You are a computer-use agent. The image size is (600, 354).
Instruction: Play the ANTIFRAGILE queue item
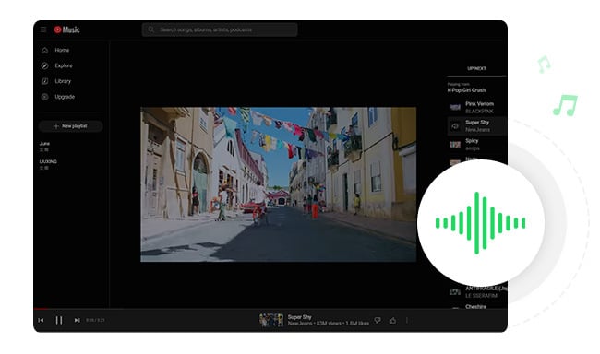point(477,292)
